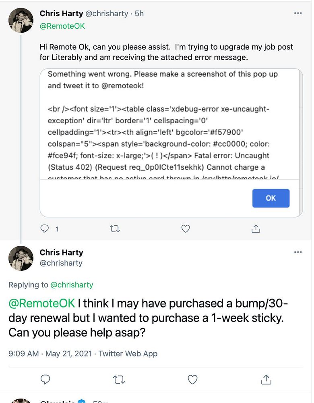The height and width of the screenshot is (403, 314).
Task: Open Chris Harty's avatar on the first tweet
Action: point(21,20)
